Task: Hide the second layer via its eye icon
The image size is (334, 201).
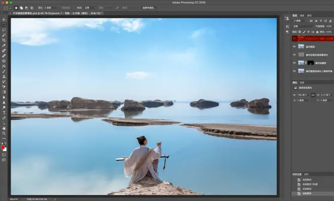Action: 295,46
